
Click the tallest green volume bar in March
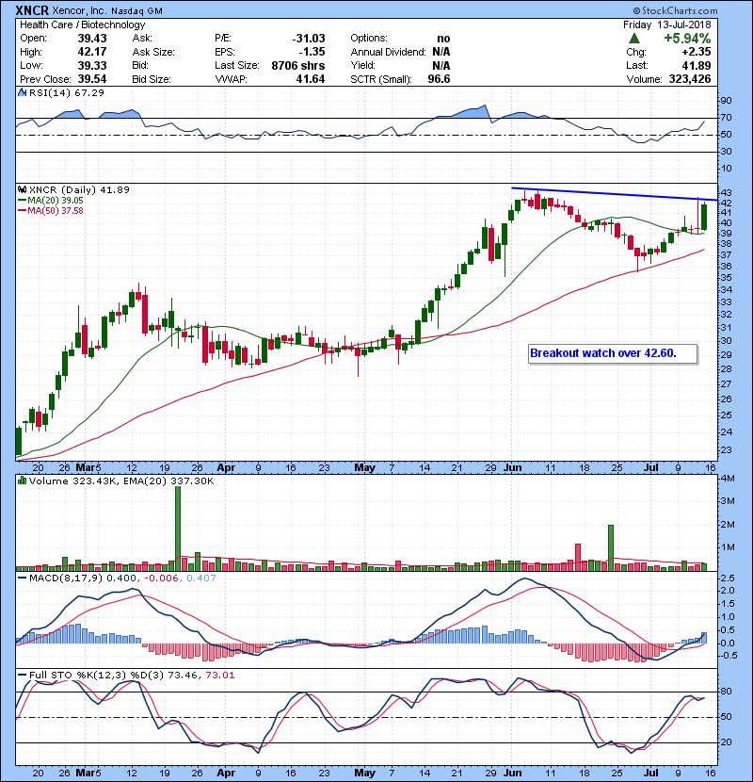point(178,529)
